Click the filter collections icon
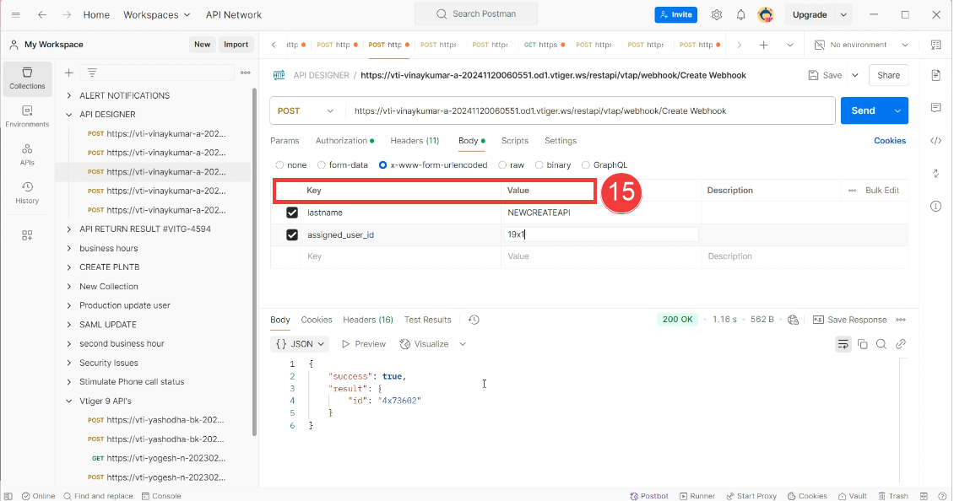Viewport: 954px width, 501px height. (x=92, y=73)
